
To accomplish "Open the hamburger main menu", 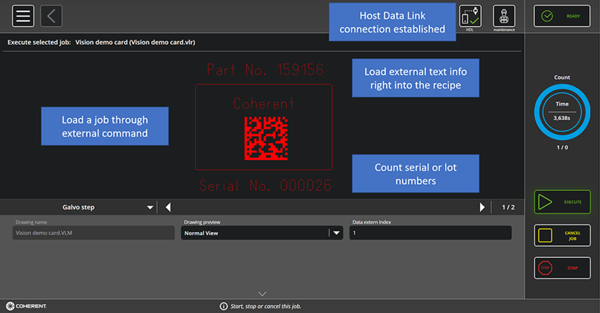I will [x=23, y=16].
